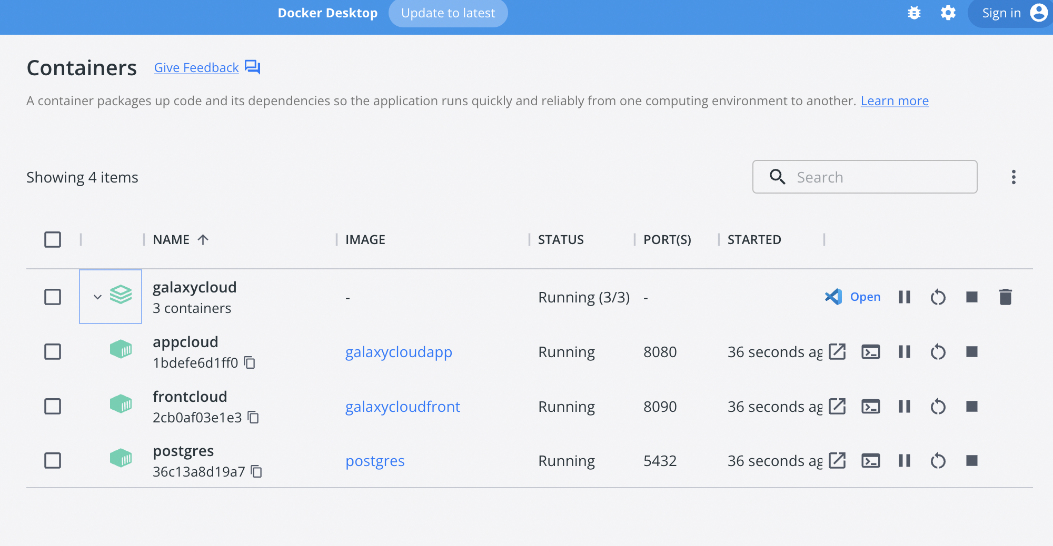The image size is (1053, 546).
Task: Stop the galaxycloud stack
Action: [x=972, y=297]
